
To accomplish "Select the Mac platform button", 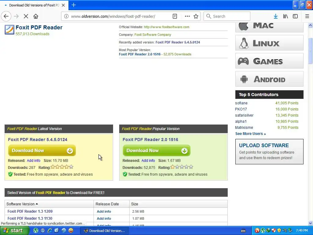I will (x=269, y=27).
